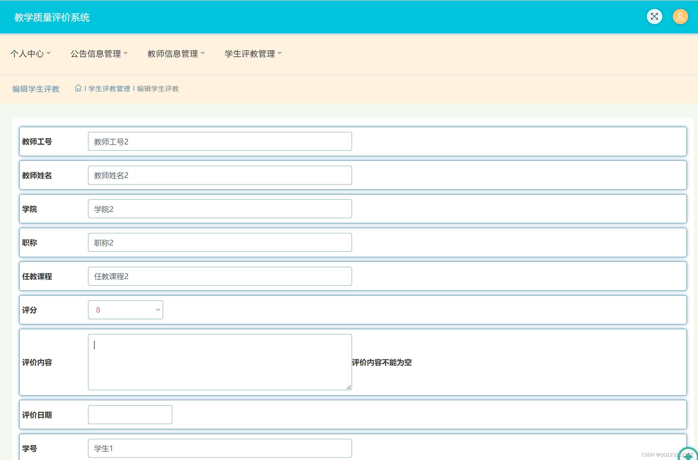This screenshot has width=698, height=460.
Task: Click the home icon in breadcrumb
Action: tap(78, 88)
